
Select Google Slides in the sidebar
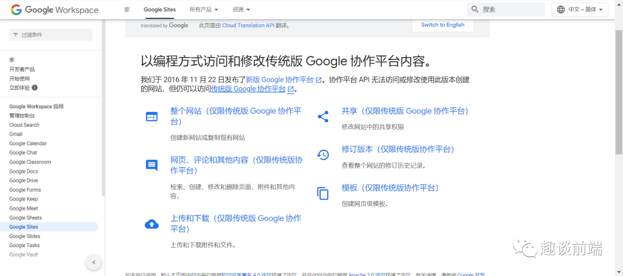pos(25,236)
